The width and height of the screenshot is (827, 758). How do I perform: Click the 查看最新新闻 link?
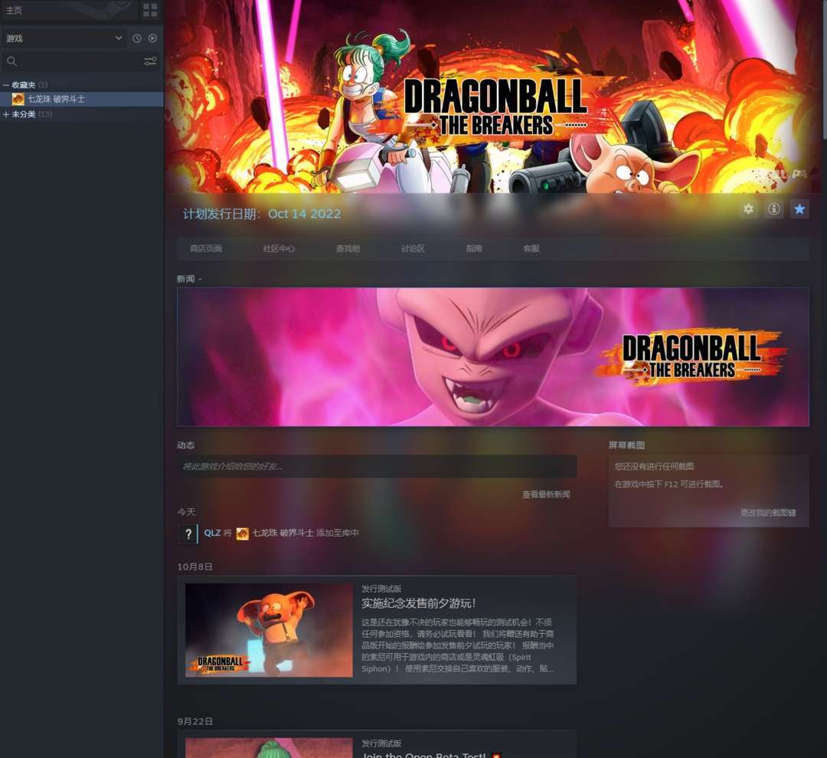[x=545, y=494]
